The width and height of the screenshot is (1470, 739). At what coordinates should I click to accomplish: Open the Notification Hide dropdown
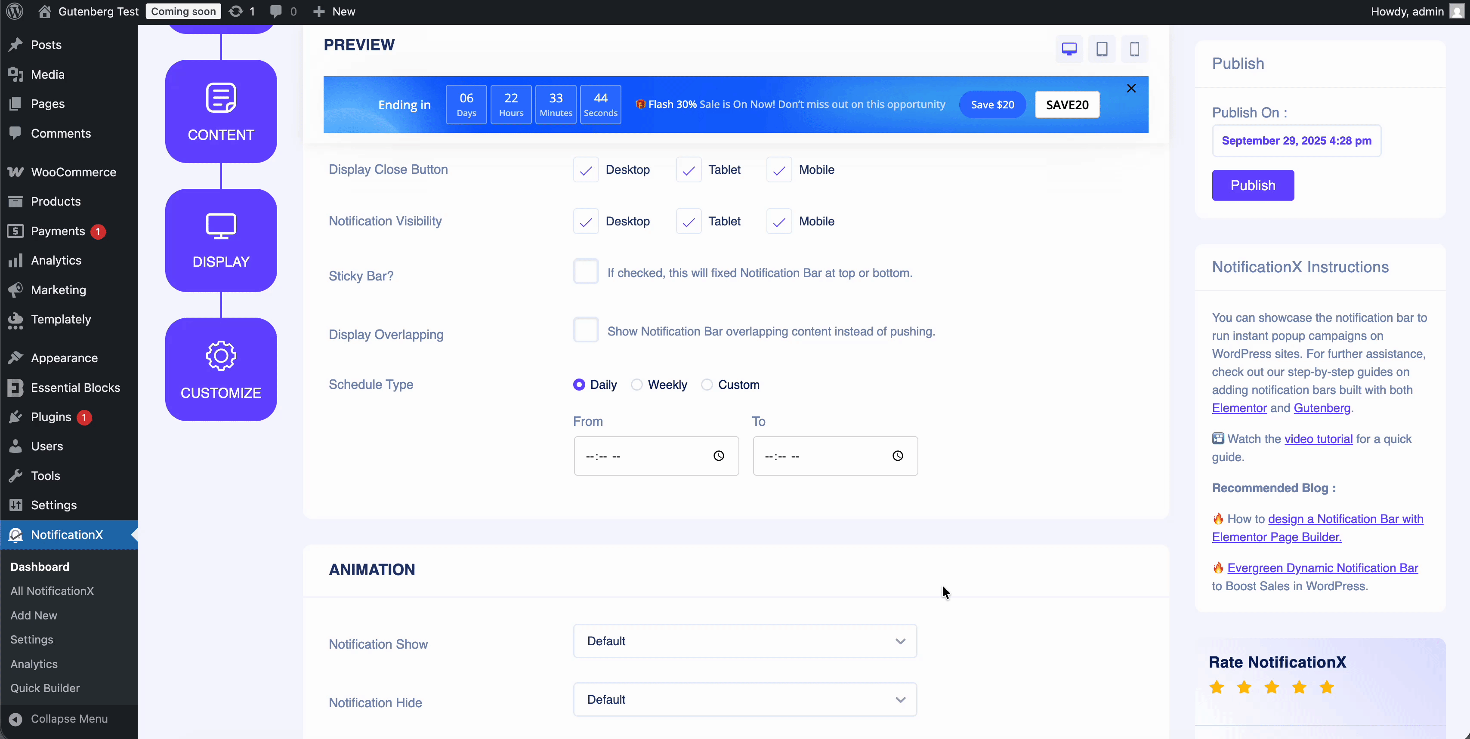[744, 700]
